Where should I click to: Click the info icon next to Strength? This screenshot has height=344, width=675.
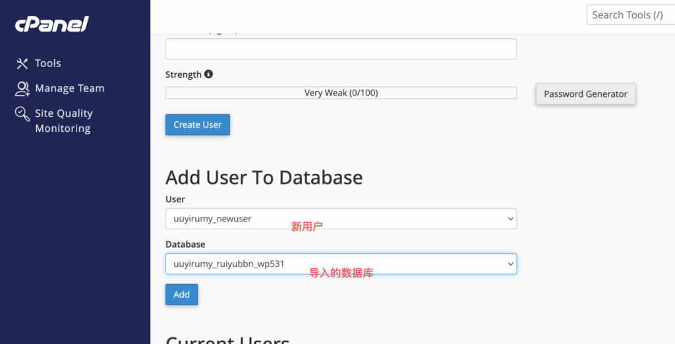209,74
